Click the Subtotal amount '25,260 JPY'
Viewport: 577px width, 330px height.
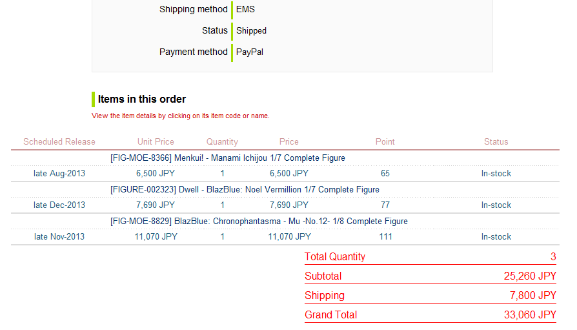coord(530,276)
